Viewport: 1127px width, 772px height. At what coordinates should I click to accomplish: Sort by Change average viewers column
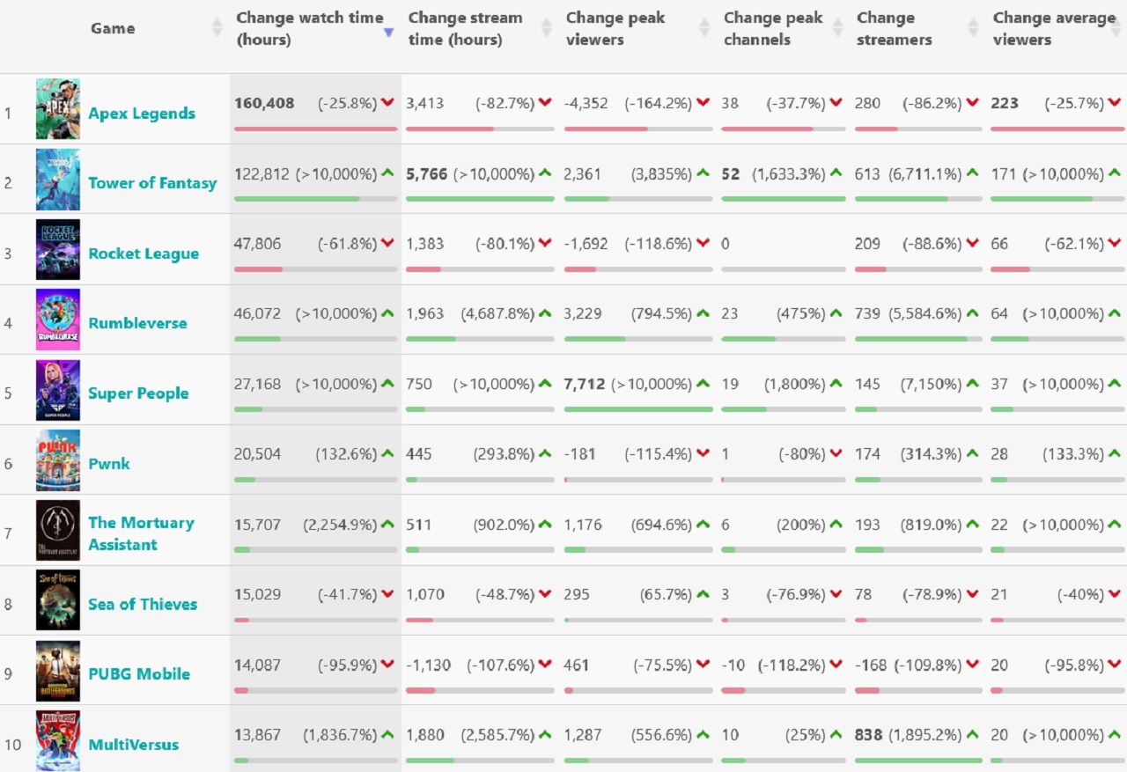tap(1053, 28)
